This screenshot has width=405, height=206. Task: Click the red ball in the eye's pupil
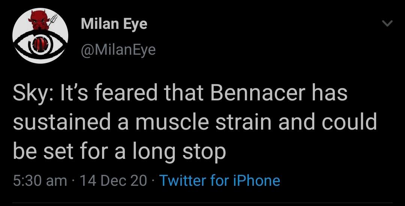coord(40,45)
